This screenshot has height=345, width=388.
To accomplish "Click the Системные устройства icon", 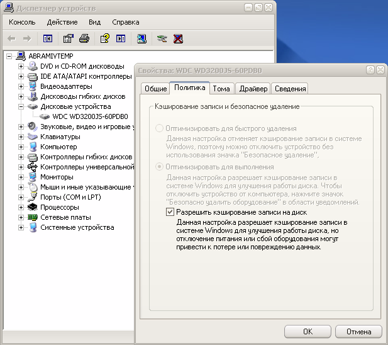I will click(x=33, y=227).
